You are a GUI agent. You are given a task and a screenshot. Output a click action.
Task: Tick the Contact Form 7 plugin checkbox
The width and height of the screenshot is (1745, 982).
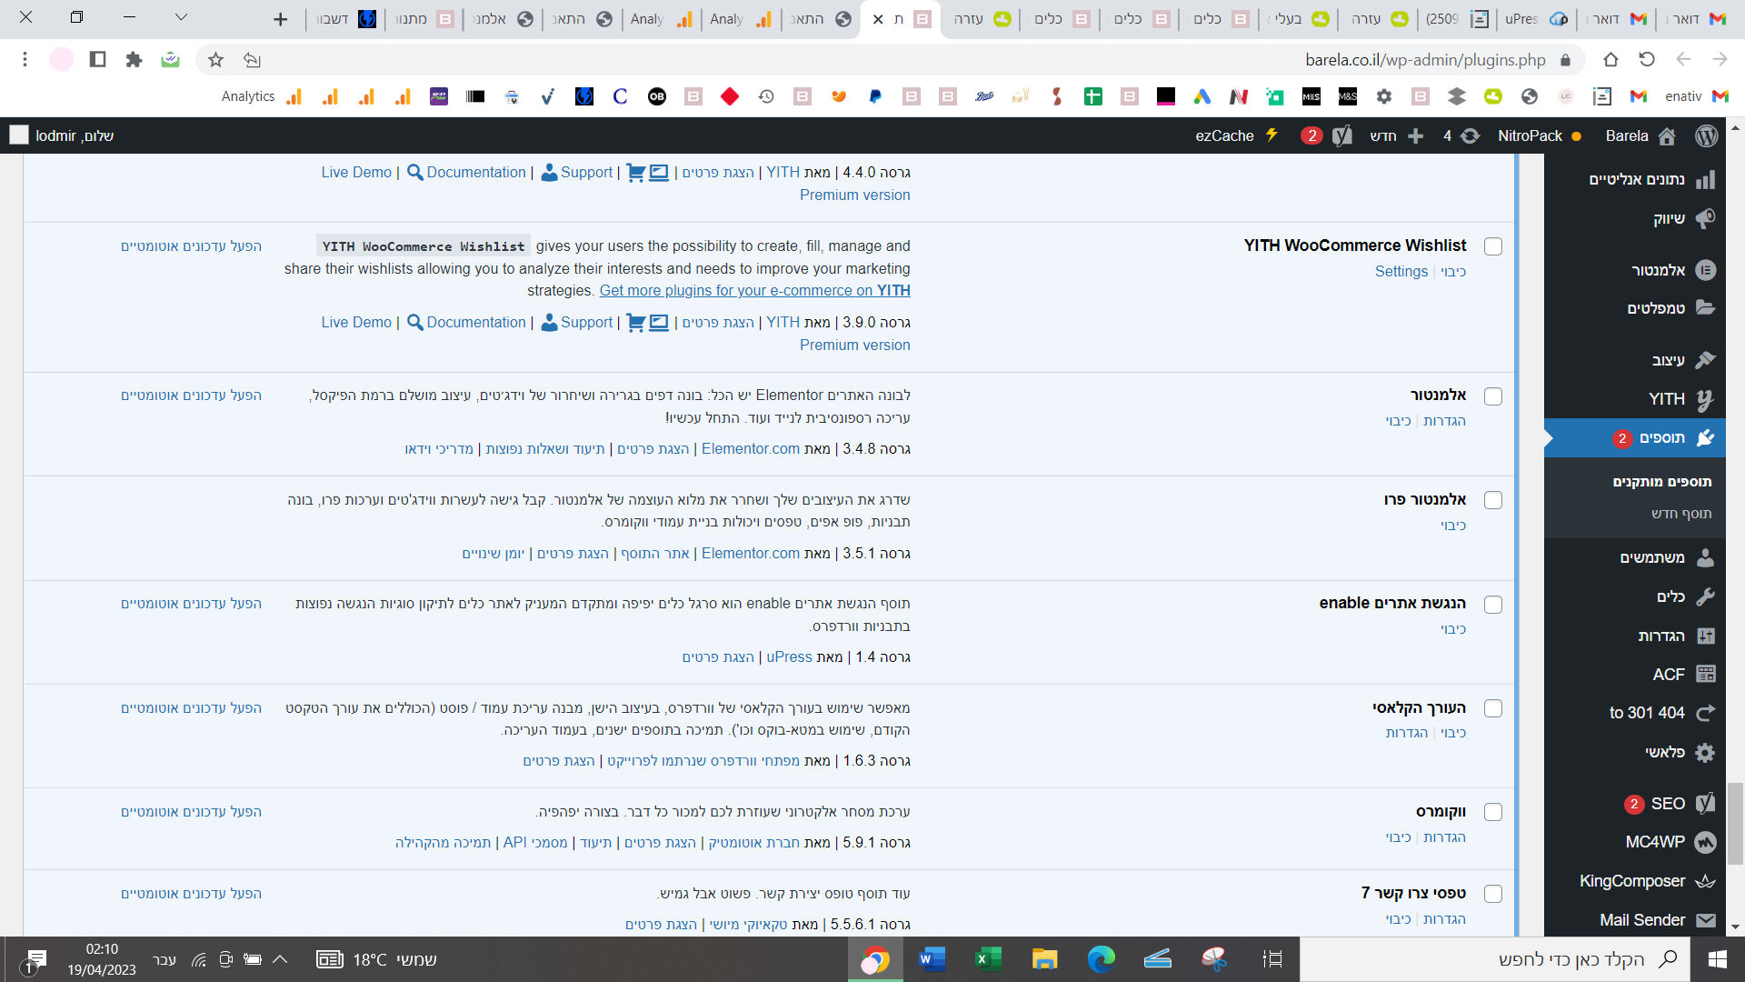[x=1492, y=894]
